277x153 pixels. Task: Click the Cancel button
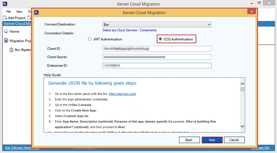point(234,140)
